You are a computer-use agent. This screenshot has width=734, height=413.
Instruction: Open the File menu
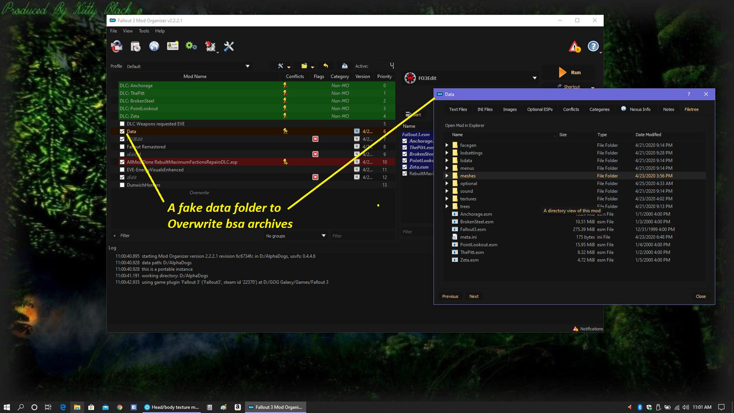(114, 31)
